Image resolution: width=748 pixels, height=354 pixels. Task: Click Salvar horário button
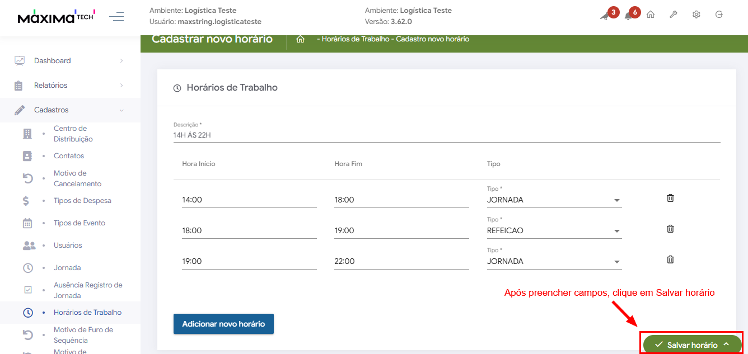click(x=691, y=344)
